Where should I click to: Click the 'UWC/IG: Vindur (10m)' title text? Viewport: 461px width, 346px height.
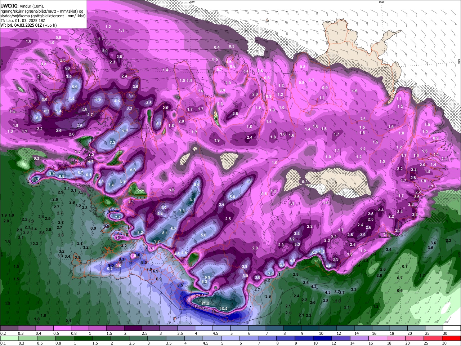click(22, 6)
